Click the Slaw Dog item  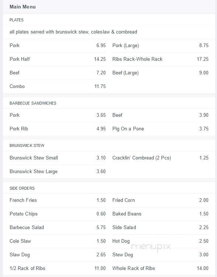pos(57,255)
